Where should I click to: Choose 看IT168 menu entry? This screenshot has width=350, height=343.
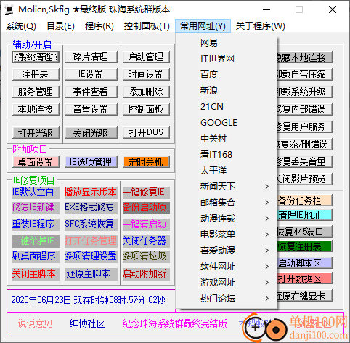pyautogui.click(x=227, y=155)
